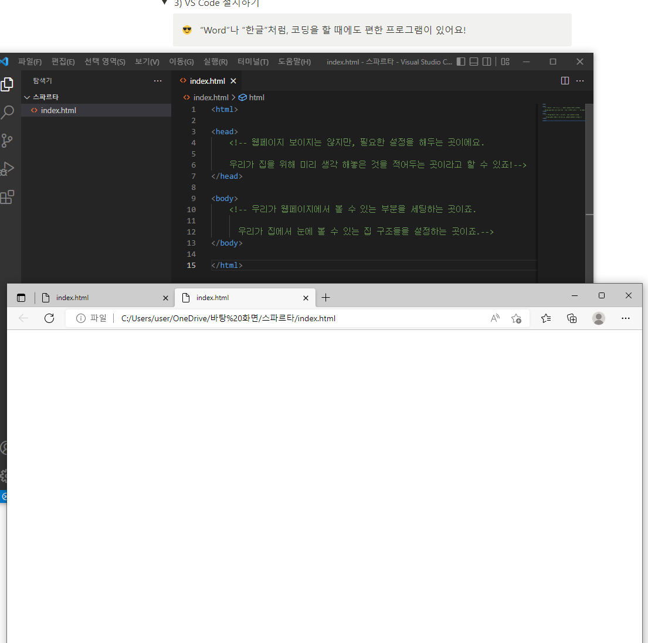
Task: Minimize the VS Code window
Action: pyautogui.click(x=526, y=62)
